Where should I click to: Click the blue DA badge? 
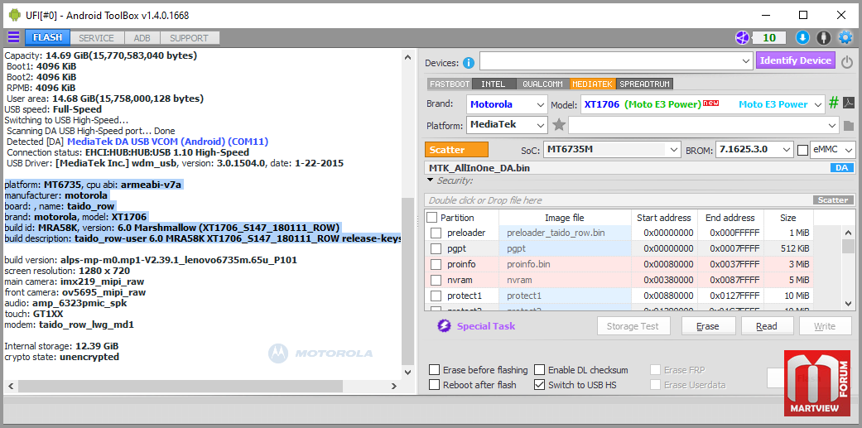841,168
